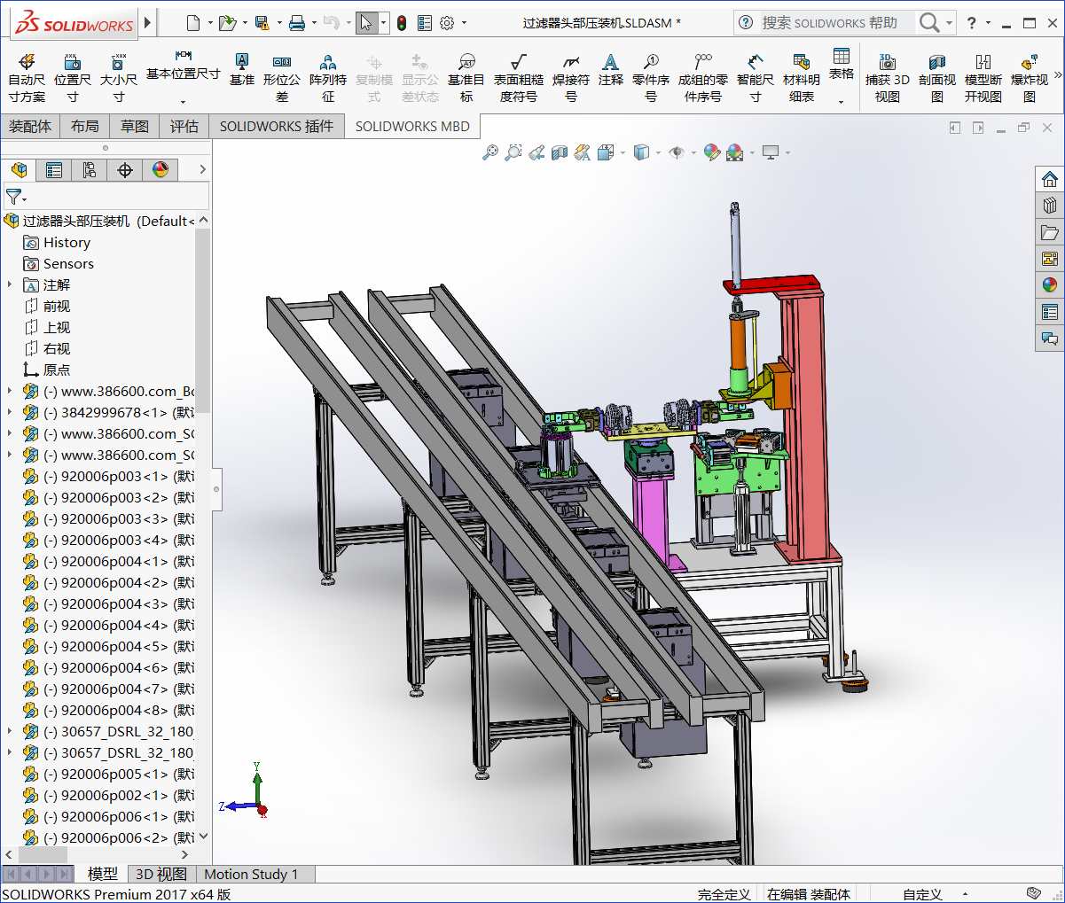
Task: Click the SOLIDWORKS search field
Action: [x=837, y=23]
